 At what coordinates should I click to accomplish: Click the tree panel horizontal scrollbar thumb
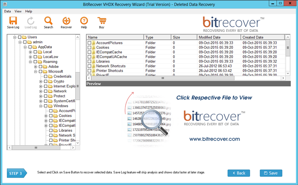coord(36,148)
